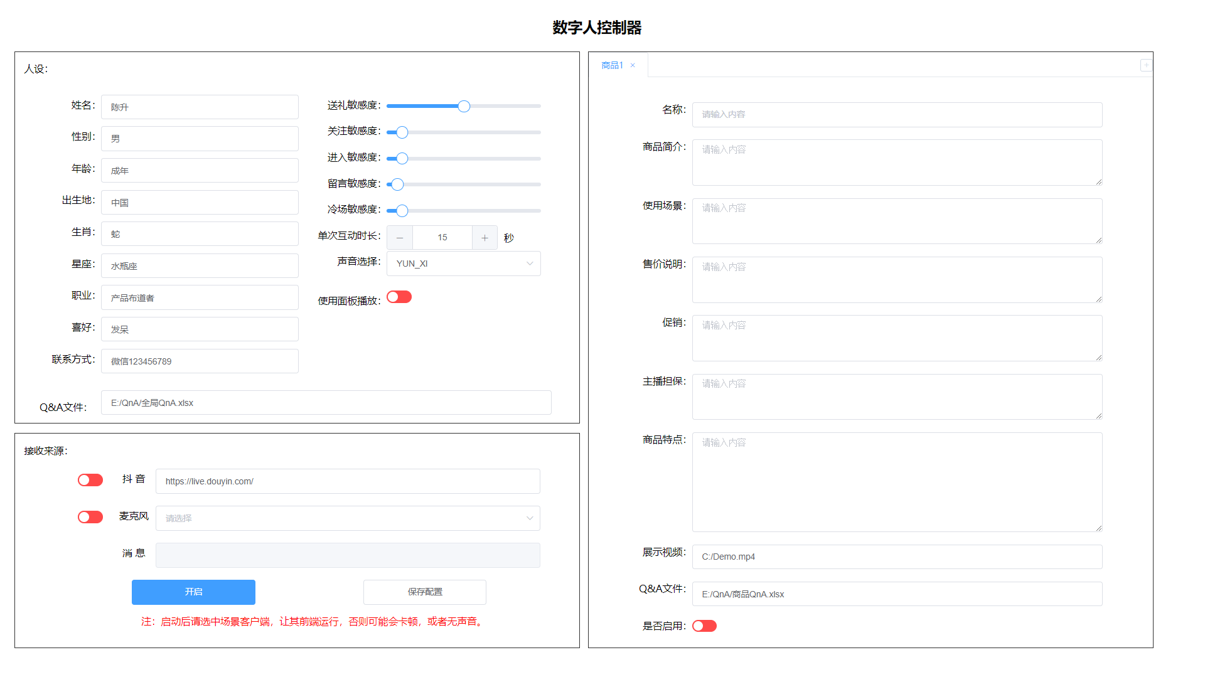The height and width of the screenshot is (677, 1205).
Task: Click the 商品简介 text area
Action: [897, 163]
